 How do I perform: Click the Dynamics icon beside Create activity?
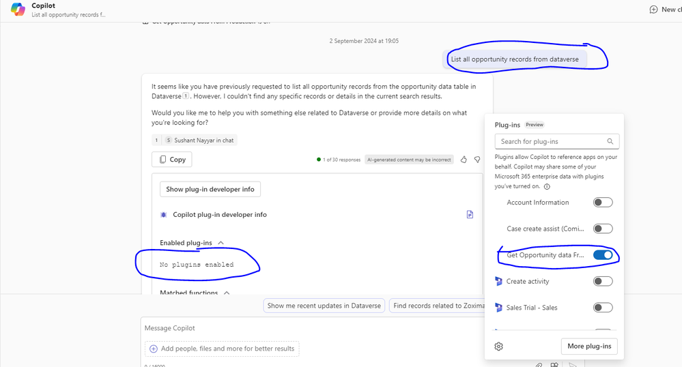[499, 281]
